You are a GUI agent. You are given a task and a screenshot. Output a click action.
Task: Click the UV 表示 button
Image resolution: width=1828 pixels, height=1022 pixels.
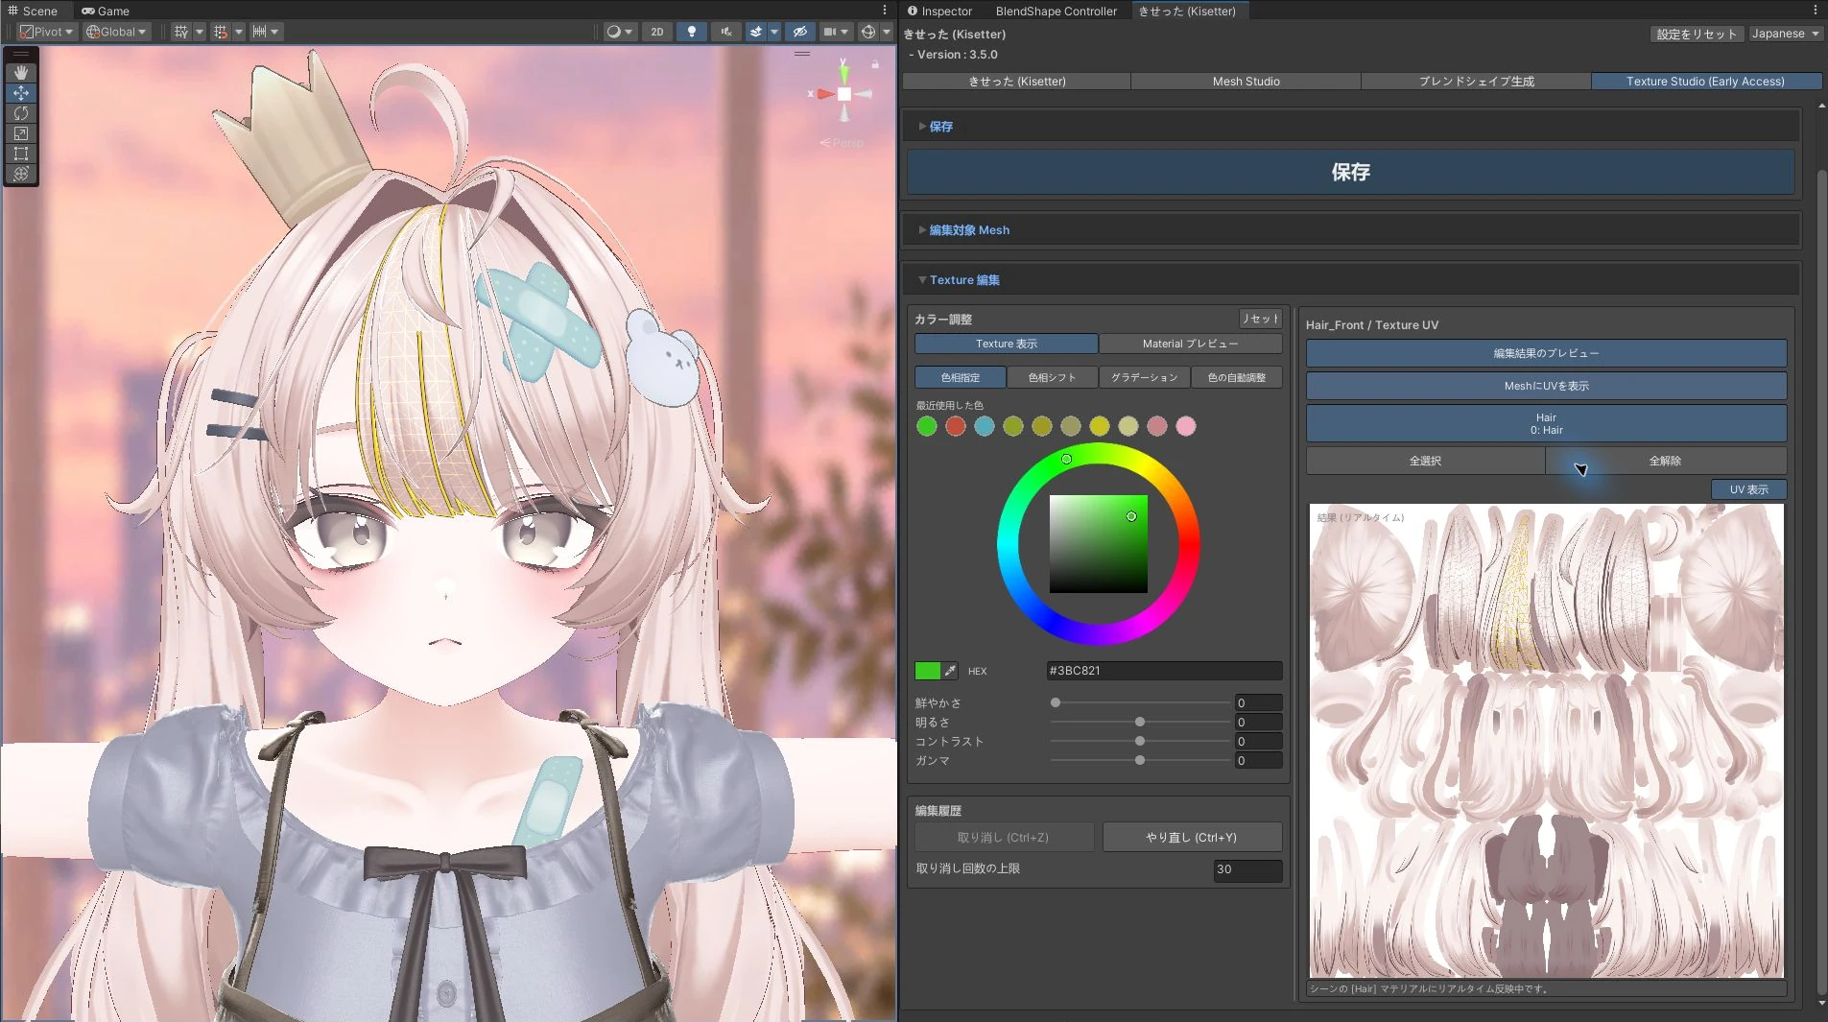[1748, 489]
